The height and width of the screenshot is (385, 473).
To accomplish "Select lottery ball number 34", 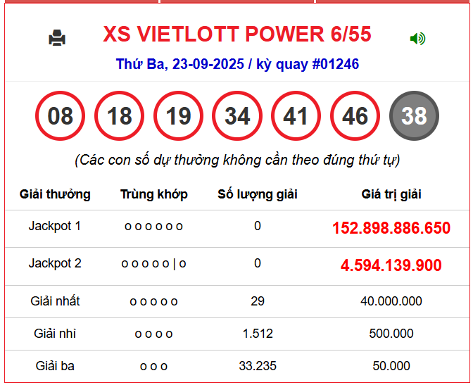I will 237,115.
